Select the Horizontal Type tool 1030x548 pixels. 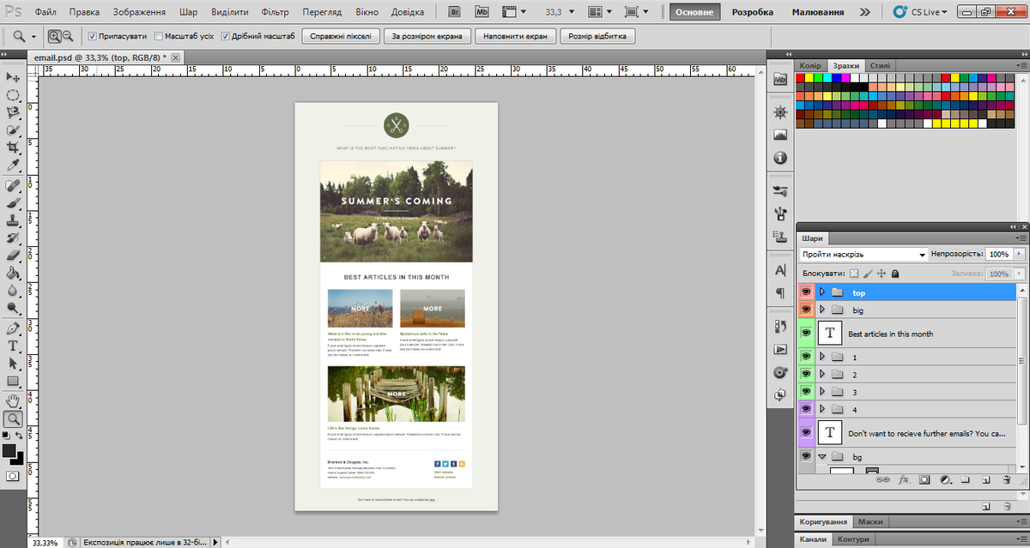click(x=13, y=346)
